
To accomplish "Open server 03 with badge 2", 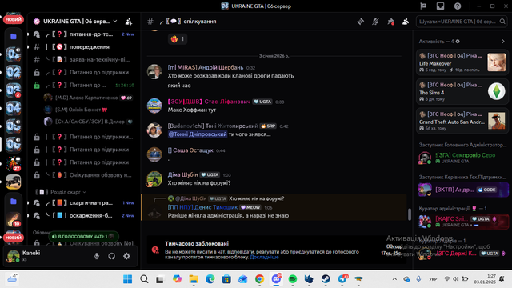I will tap(13, 90).
